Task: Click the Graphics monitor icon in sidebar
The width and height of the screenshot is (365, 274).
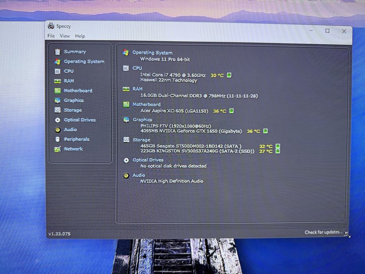Action: (58, 101)
